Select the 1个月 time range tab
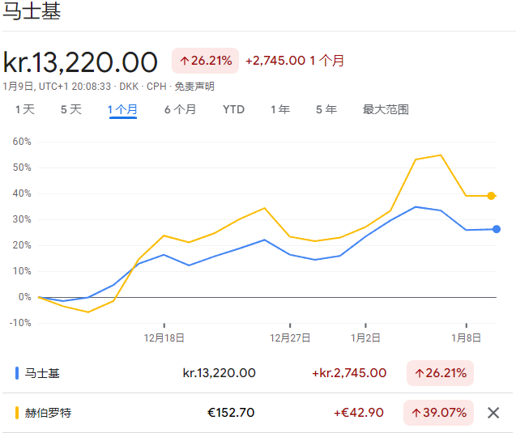 122,110
